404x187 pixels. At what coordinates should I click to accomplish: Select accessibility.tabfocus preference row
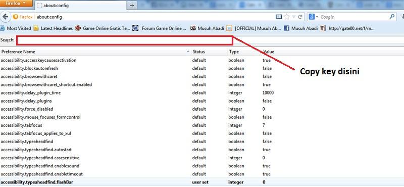coord(202,125)
